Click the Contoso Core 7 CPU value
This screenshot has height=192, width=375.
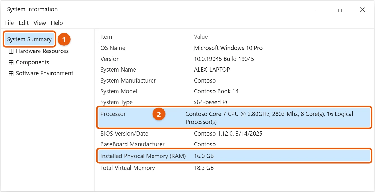click(x=269, y=118)
